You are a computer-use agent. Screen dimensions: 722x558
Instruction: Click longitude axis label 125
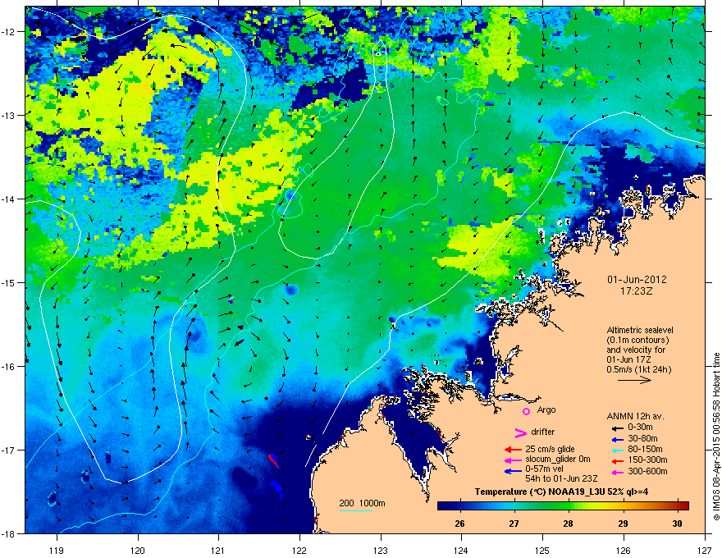coord(542,550)
